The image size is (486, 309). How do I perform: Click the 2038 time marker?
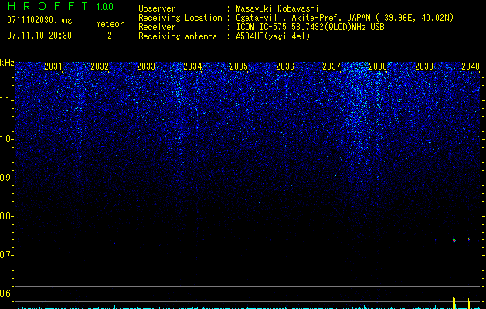click(378, 66)
